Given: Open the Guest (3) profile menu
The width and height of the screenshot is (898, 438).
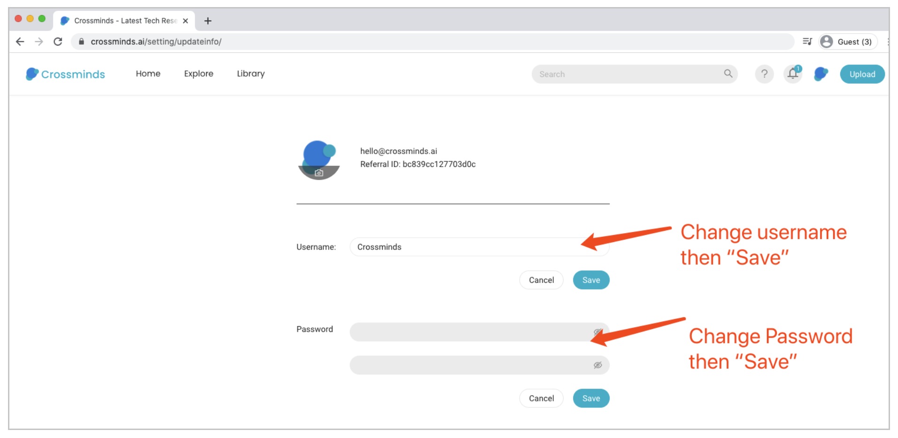Looking at the screenshot, I should (x=848, y=41).
